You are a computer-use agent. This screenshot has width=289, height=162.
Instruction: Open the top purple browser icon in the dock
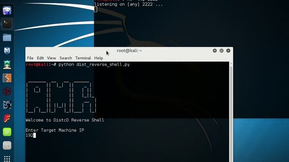(7, 10)
